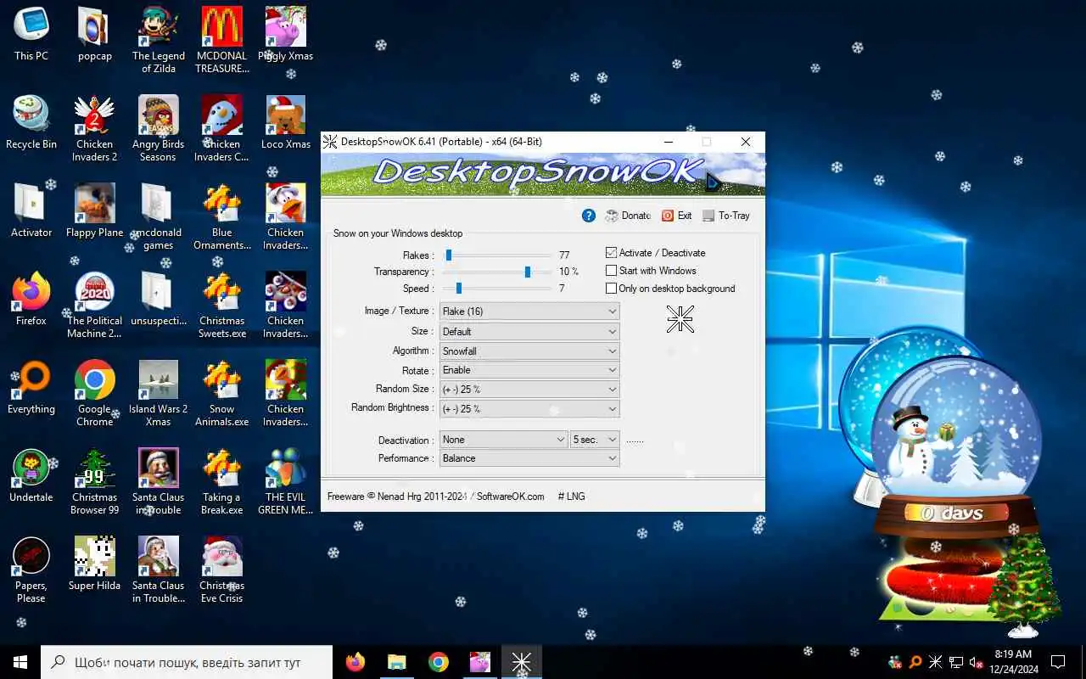
Task: Click the Donate button
Action: 629,216
